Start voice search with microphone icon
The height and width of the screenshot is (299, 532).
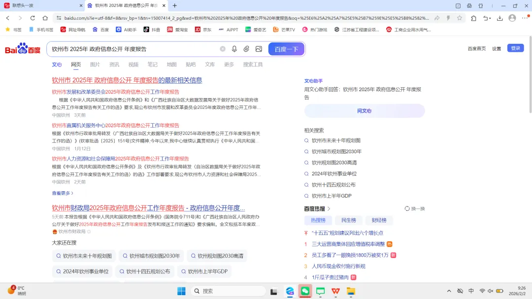234,49
